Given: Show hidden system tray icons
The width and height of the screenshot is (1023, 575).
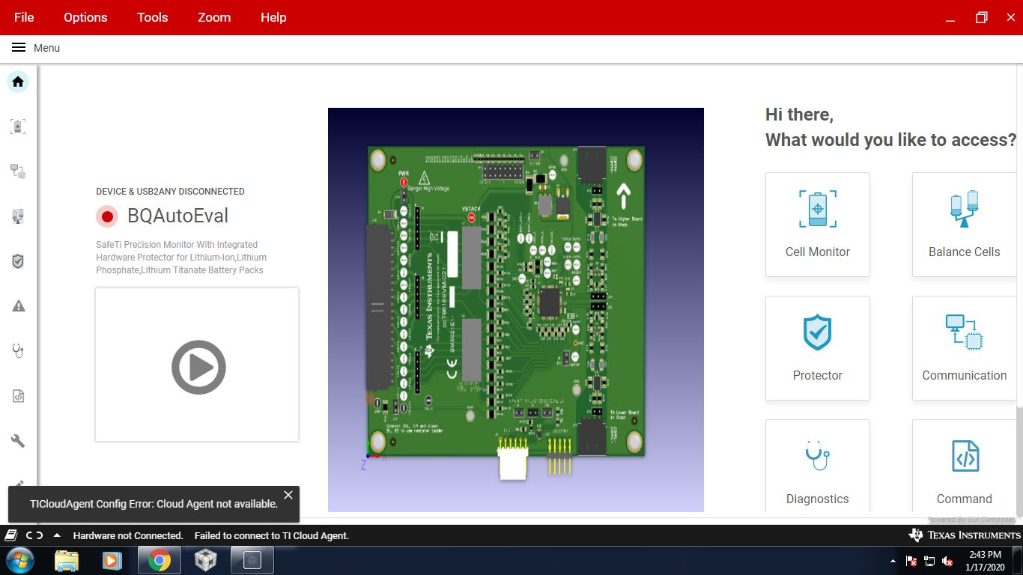Looking at the screenshot, I should (893, 561).
